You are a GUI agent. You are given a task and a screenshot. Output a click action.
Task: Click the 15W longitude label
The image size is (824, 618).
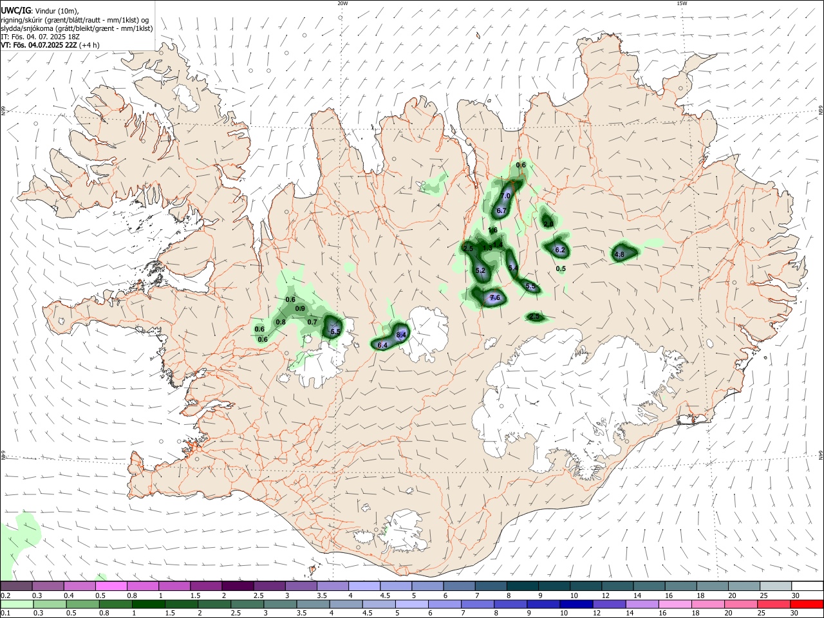[682, 3]
